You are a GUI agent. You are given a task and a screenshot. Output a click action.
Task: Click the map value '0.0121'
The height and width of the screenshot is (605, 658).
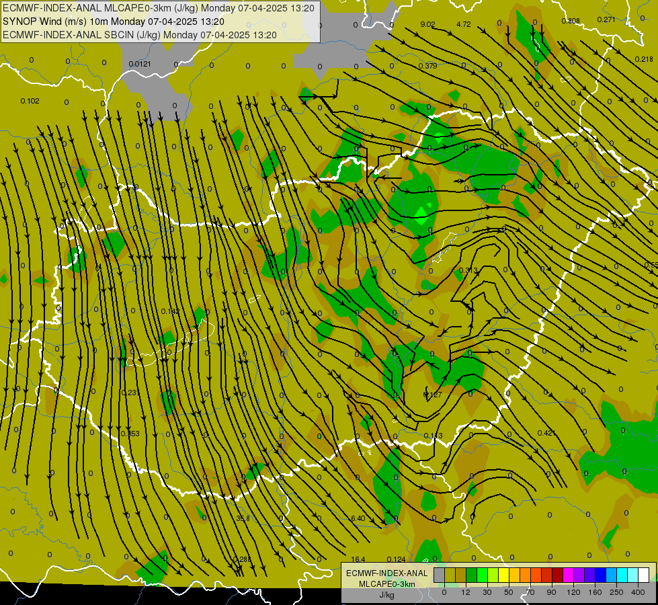[140, 64]
